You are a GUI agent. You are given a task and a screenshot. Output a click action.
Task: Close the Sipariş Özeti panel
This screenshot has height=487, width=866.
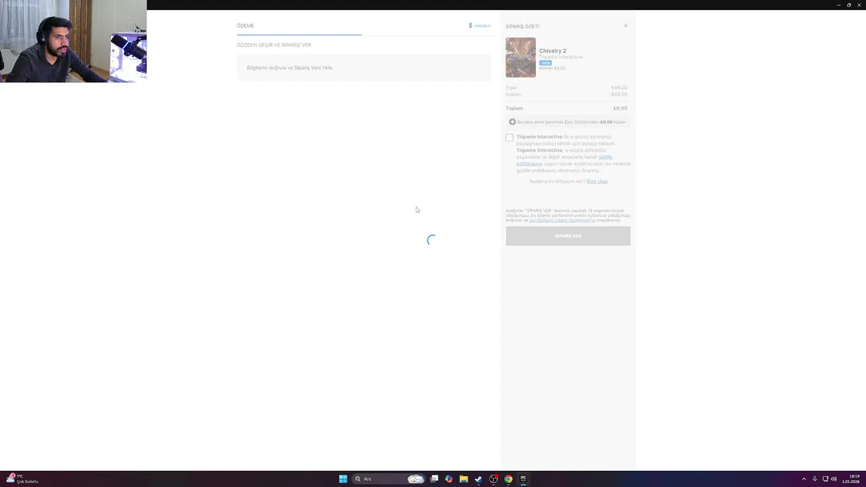click(x=626, y=26)
